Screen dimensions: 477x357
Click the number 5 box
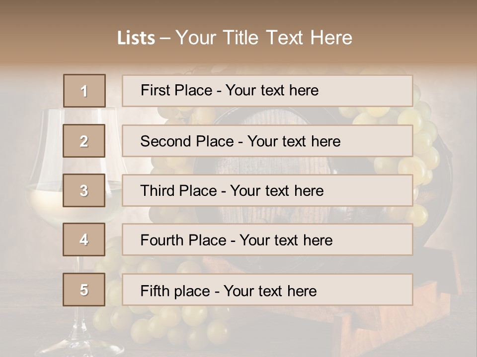point(84,290)
